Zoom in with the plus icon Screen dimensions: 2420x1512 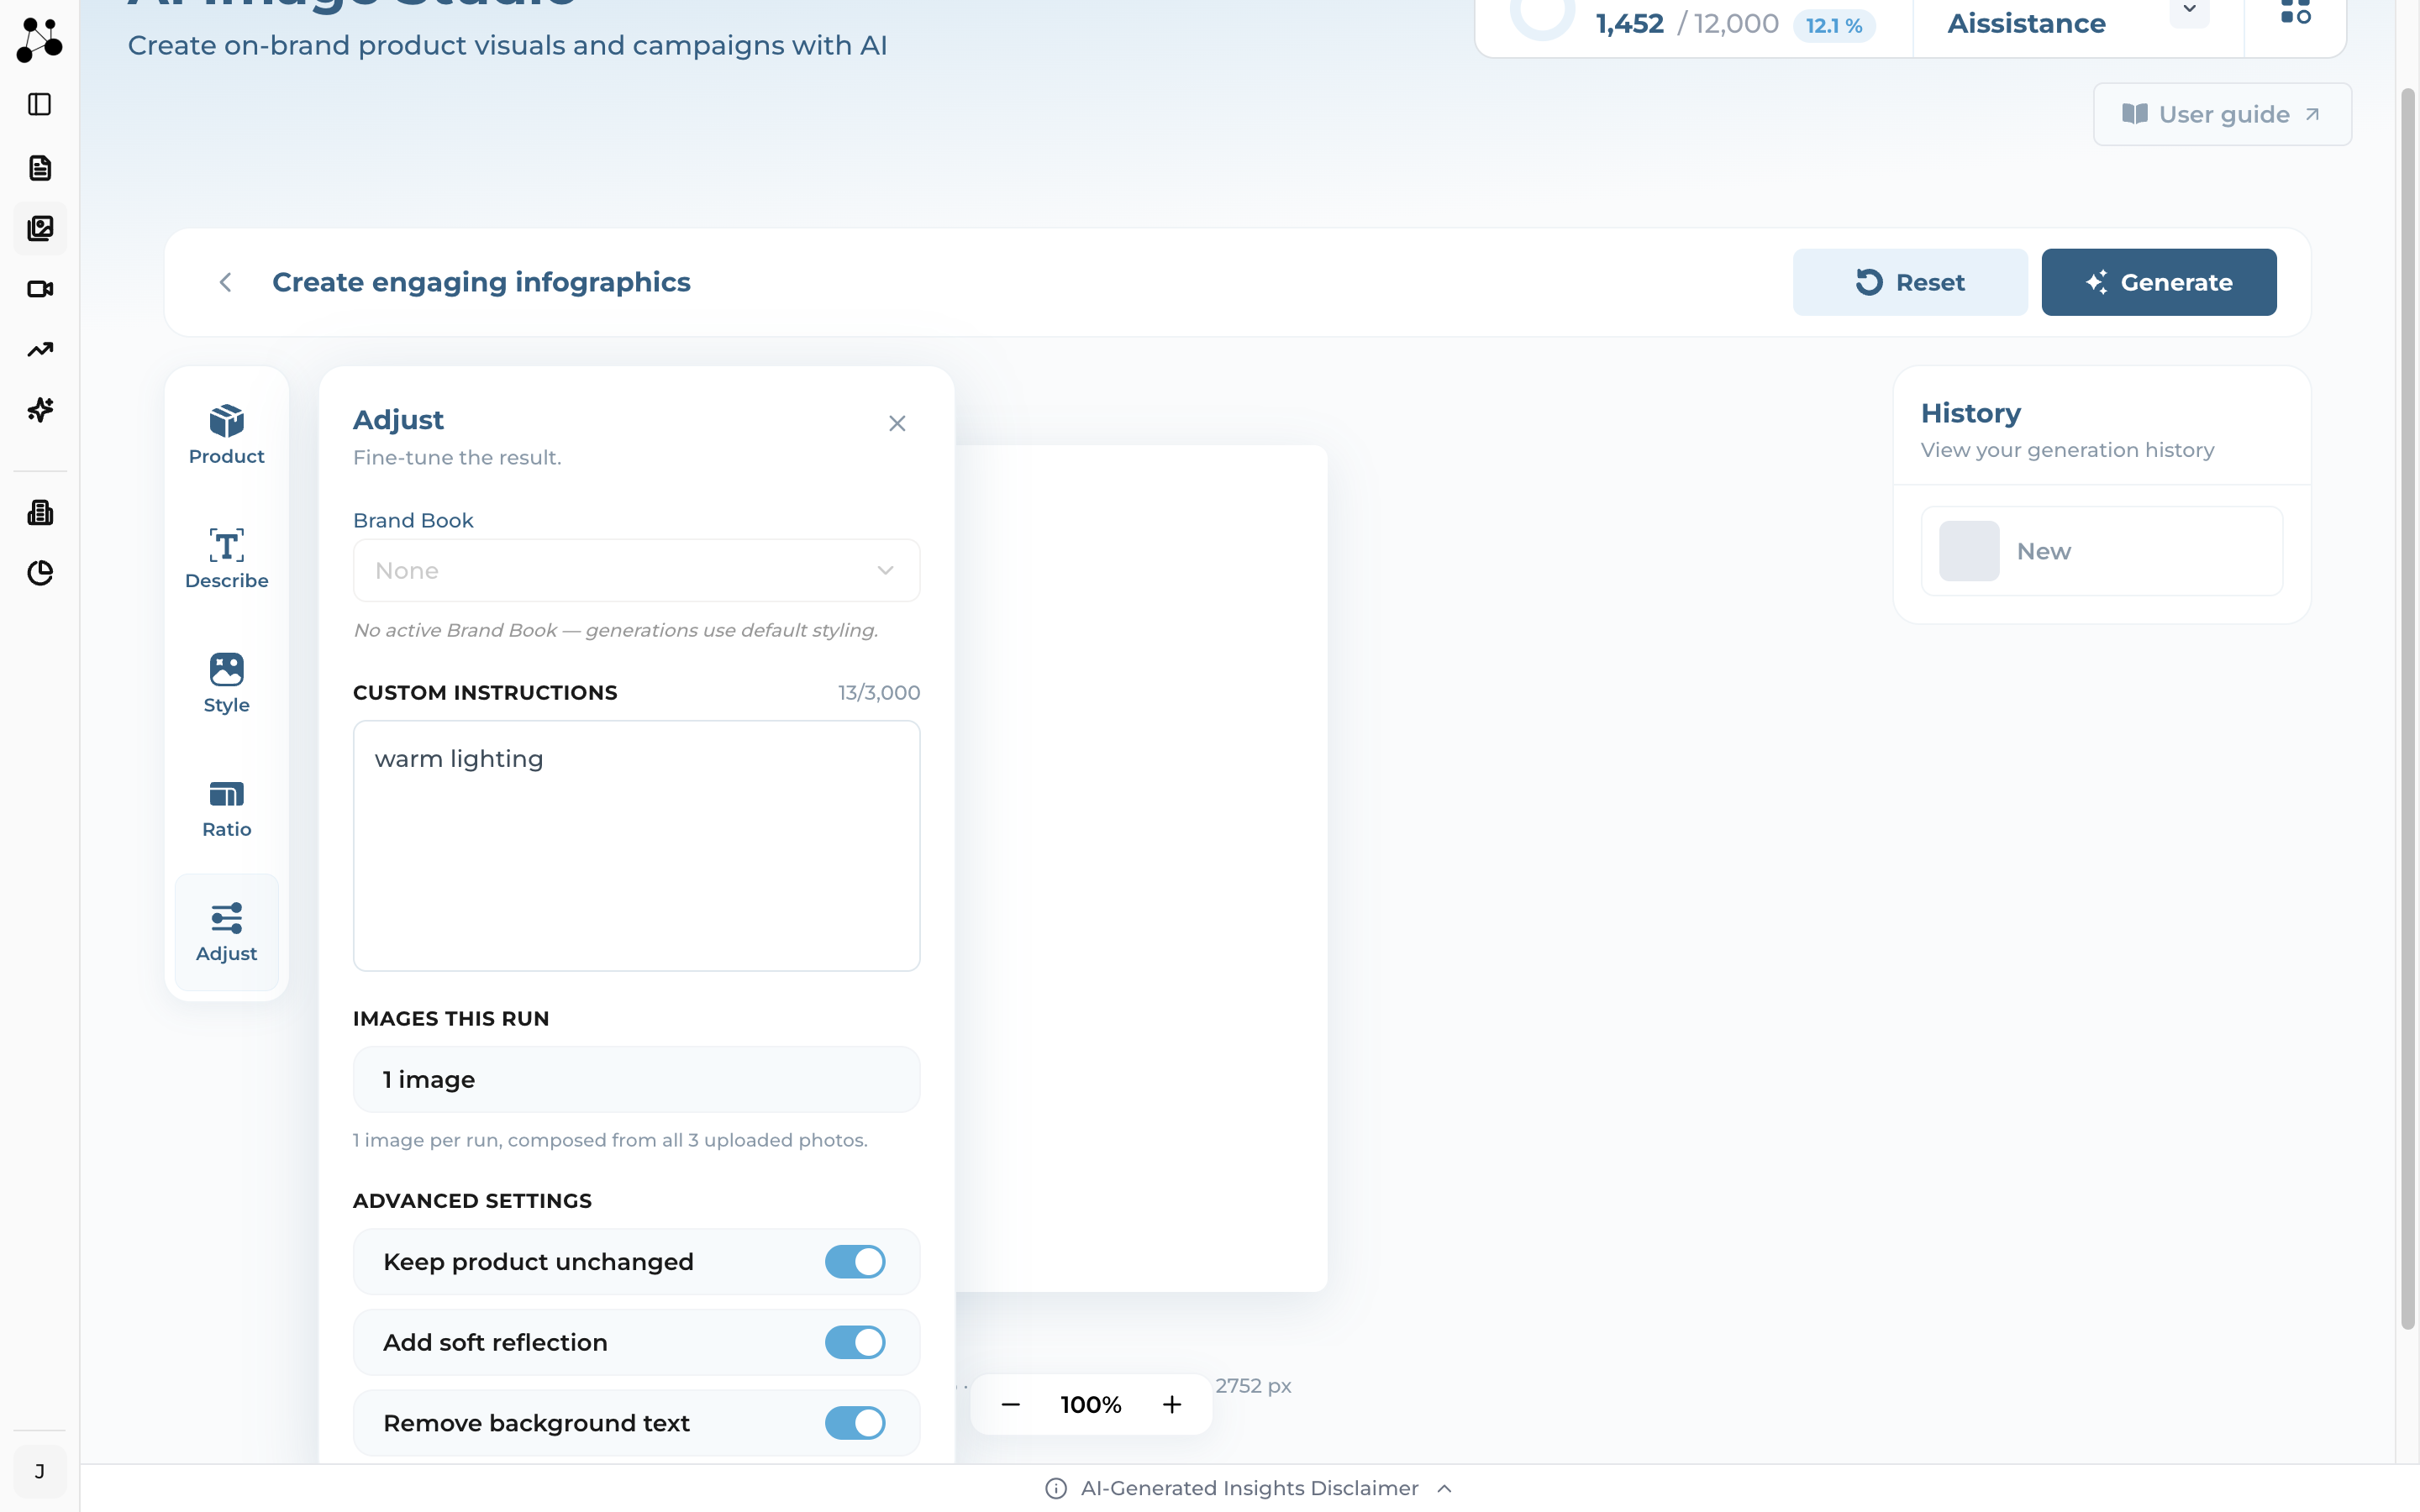click(1172, 1405)
